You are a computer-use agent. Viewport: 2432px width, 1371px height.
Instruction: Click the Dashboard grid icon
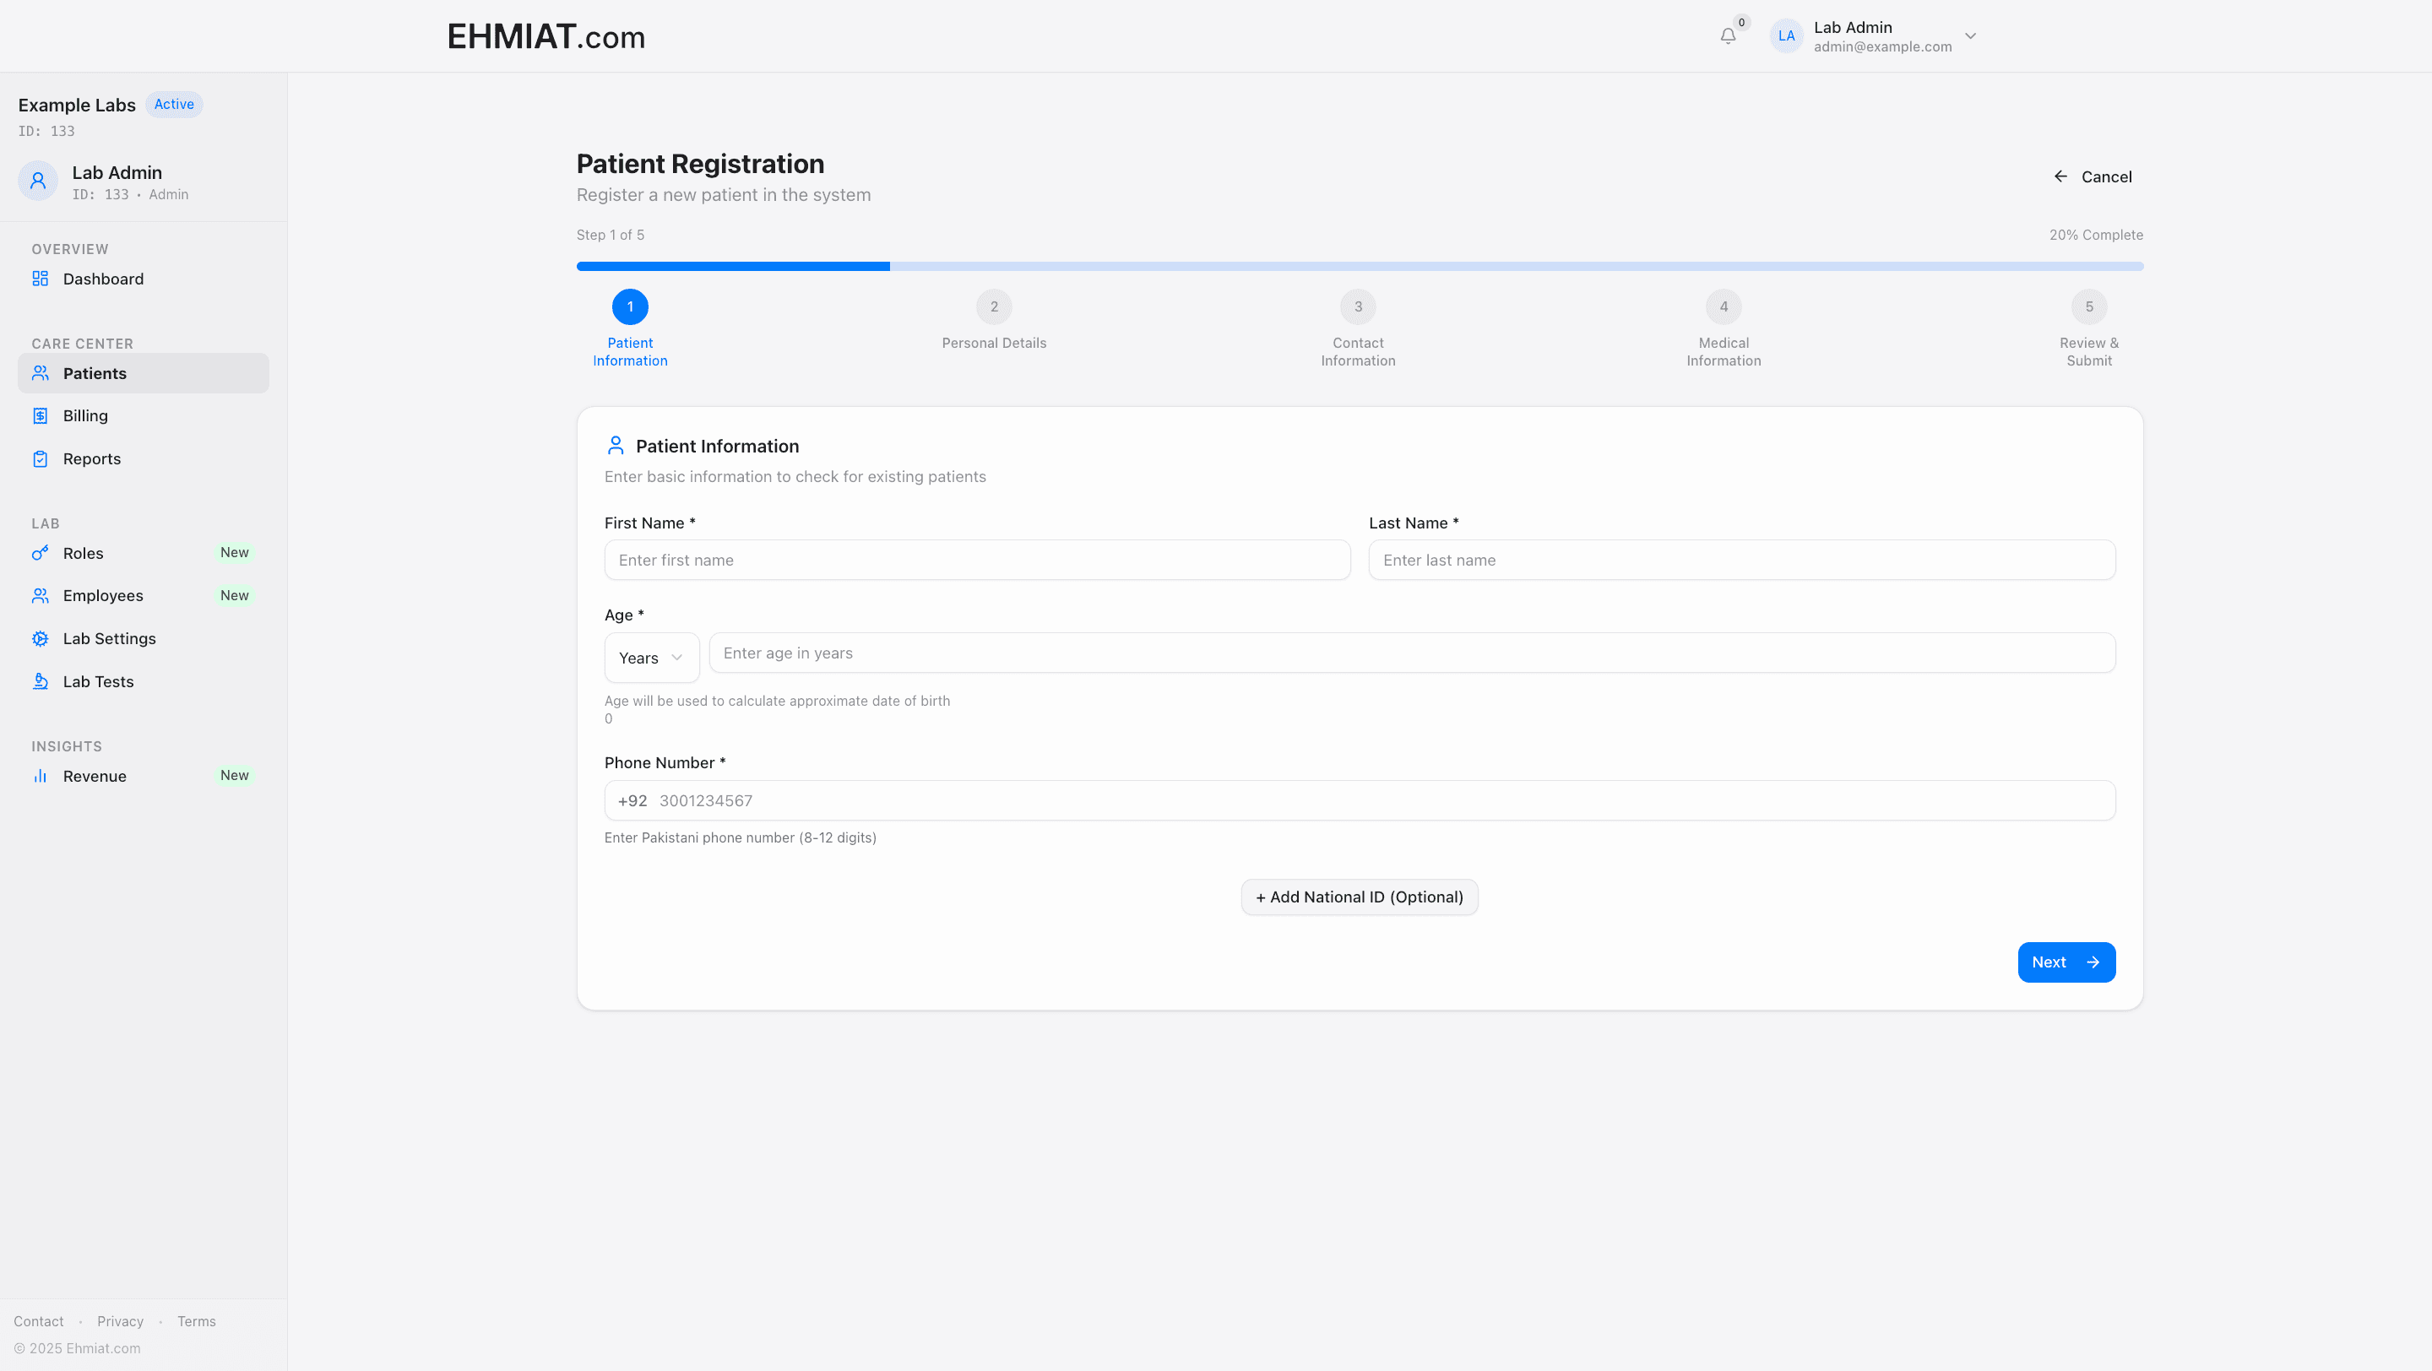[x=40, y=279]
